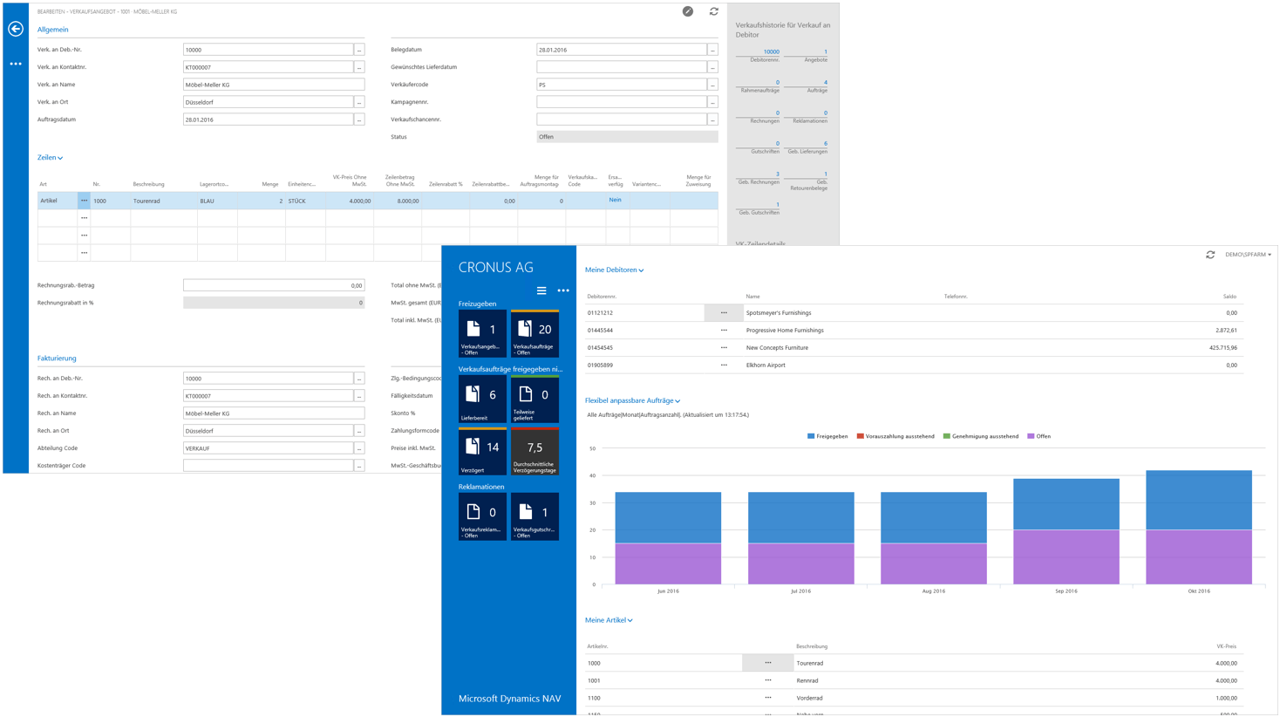Open lookup for Verkäufercode field
1280x717 pixels.
[712, 85]
